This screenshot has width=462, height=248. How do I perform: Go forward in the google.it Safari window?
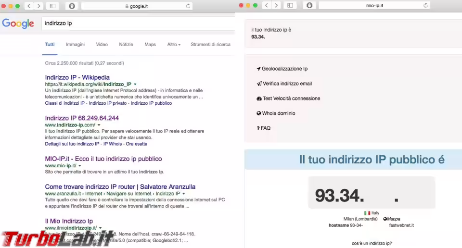pos(38,6)
